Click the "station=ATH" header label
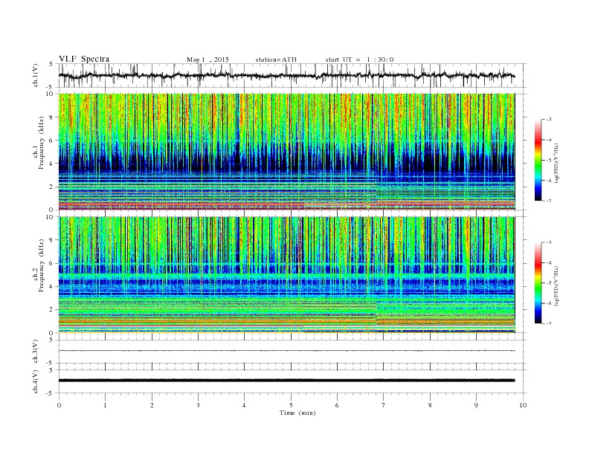Image resolution: width=589 pixels, height=455 pixels. tap(276, 59)
